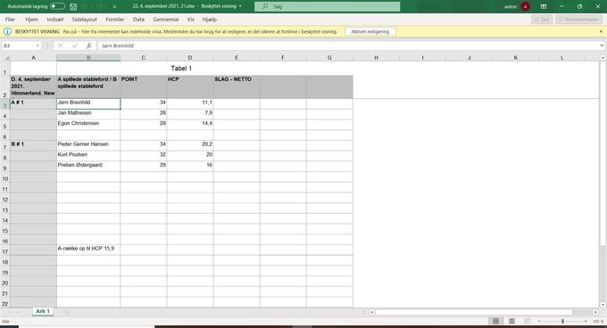Click the Undo arrow icon

pos(85,6)
